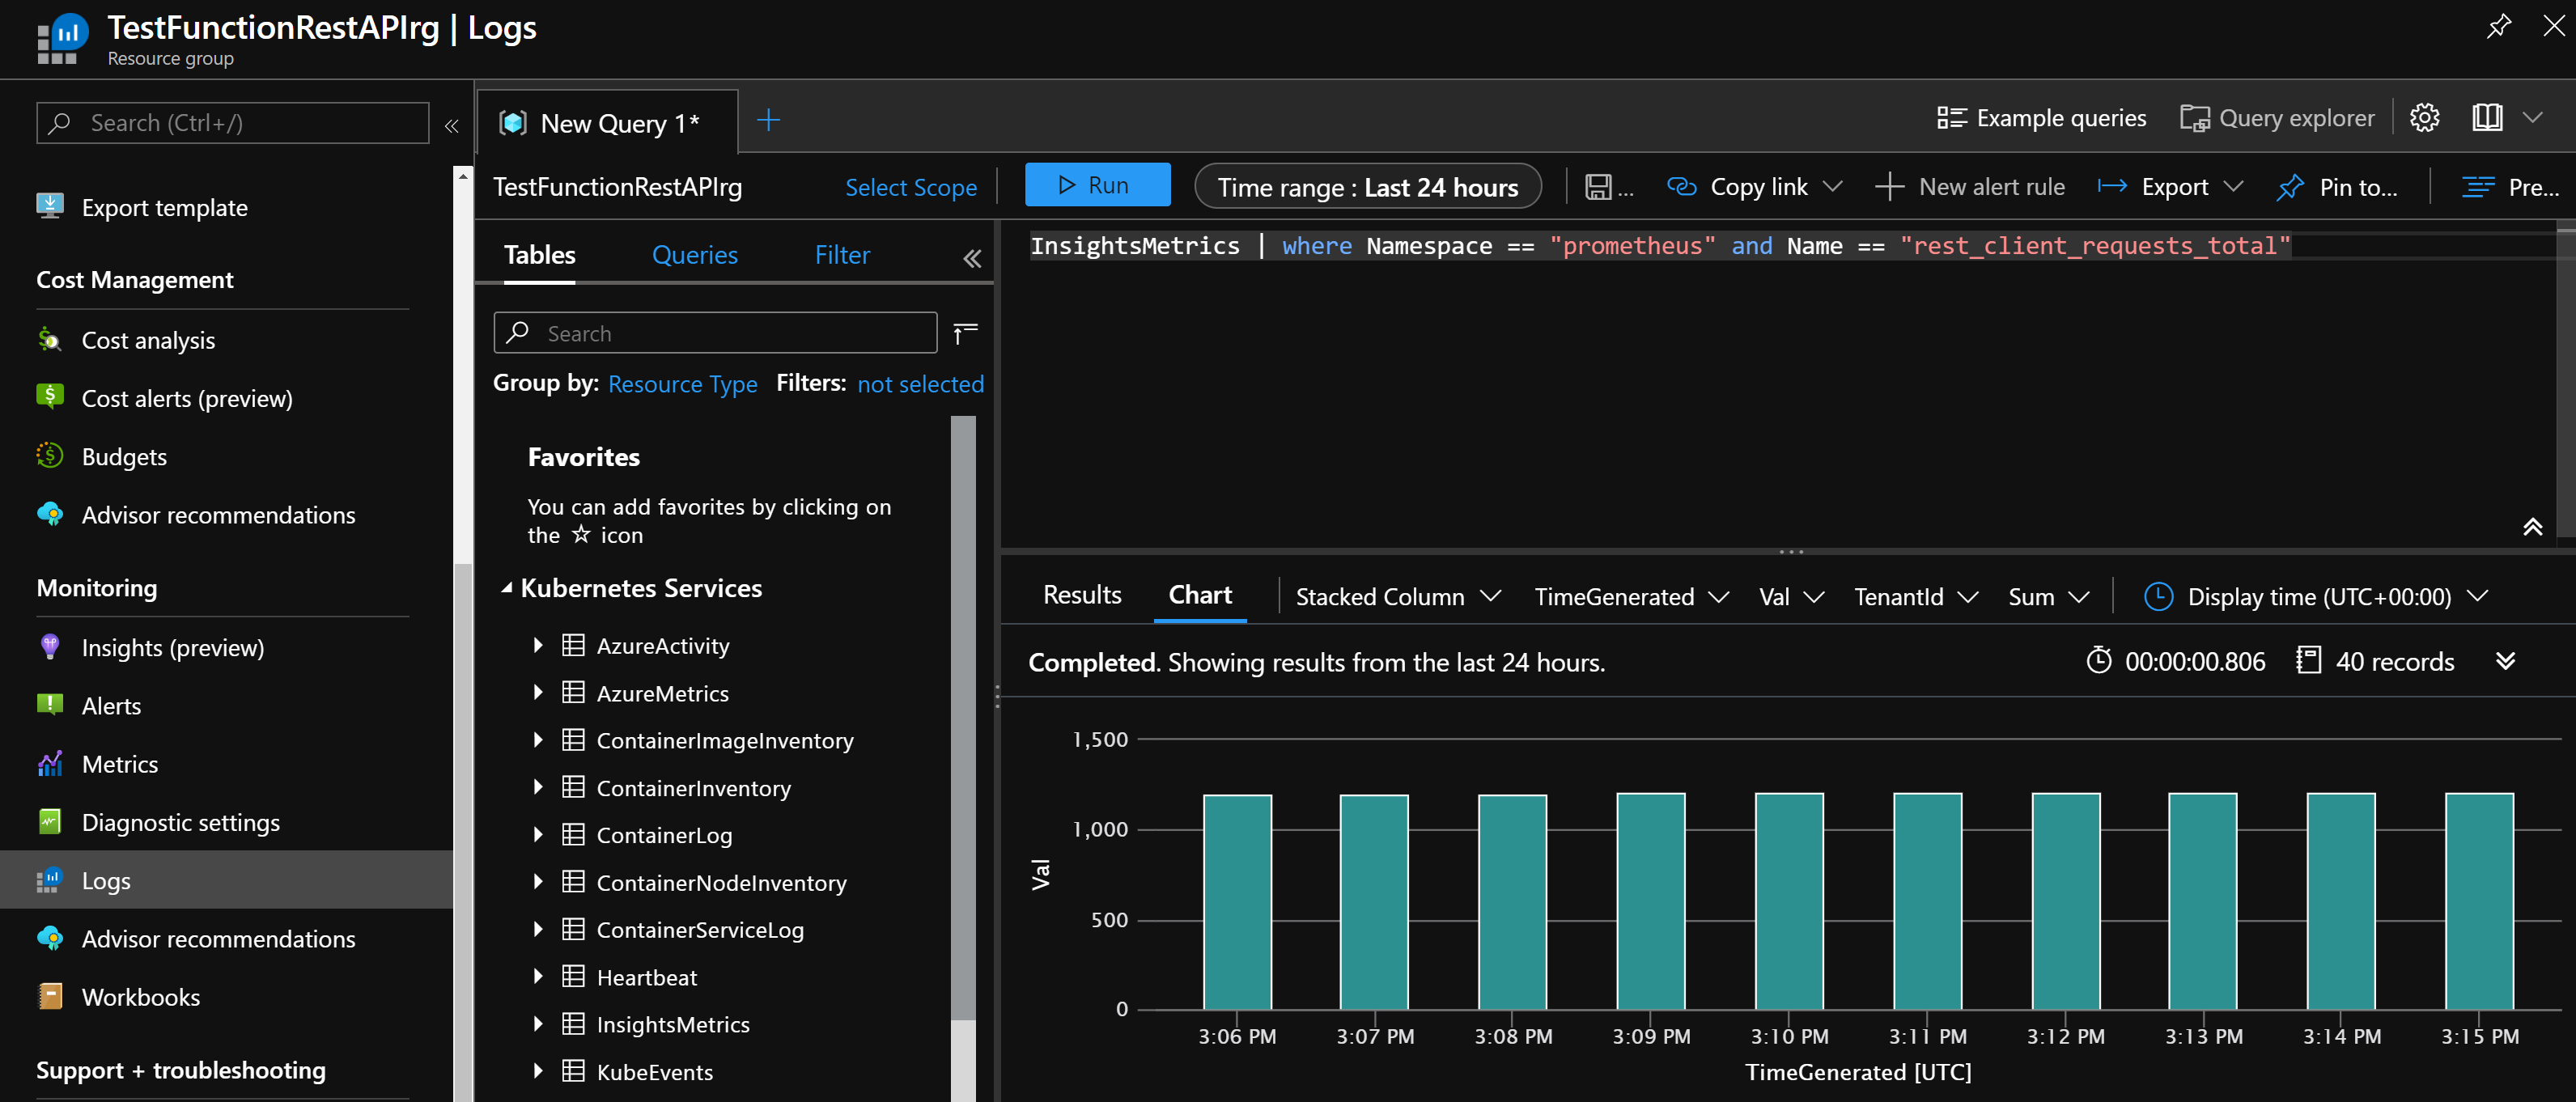The height and width of the screenshot is (1102, 2576).
Task: Click the settings gear icon
Action: click(x=2424, y=118)
